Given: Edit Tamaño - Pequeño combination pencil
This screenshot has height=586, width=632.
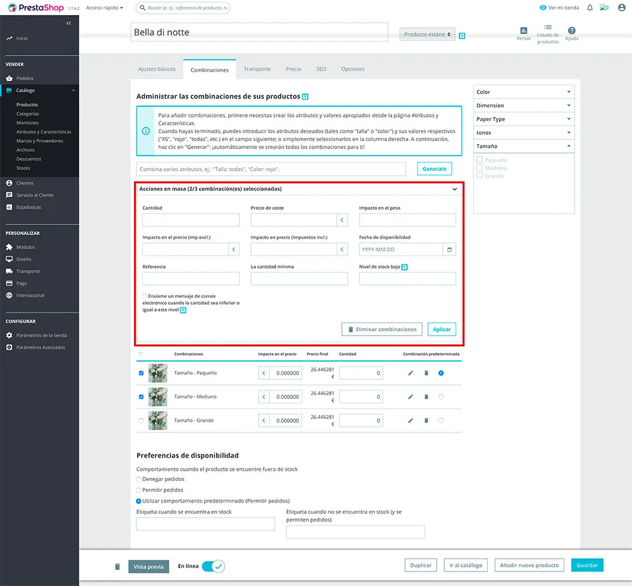Looking at the screenshot, I should pyautogui.click(x=410, y=373).
